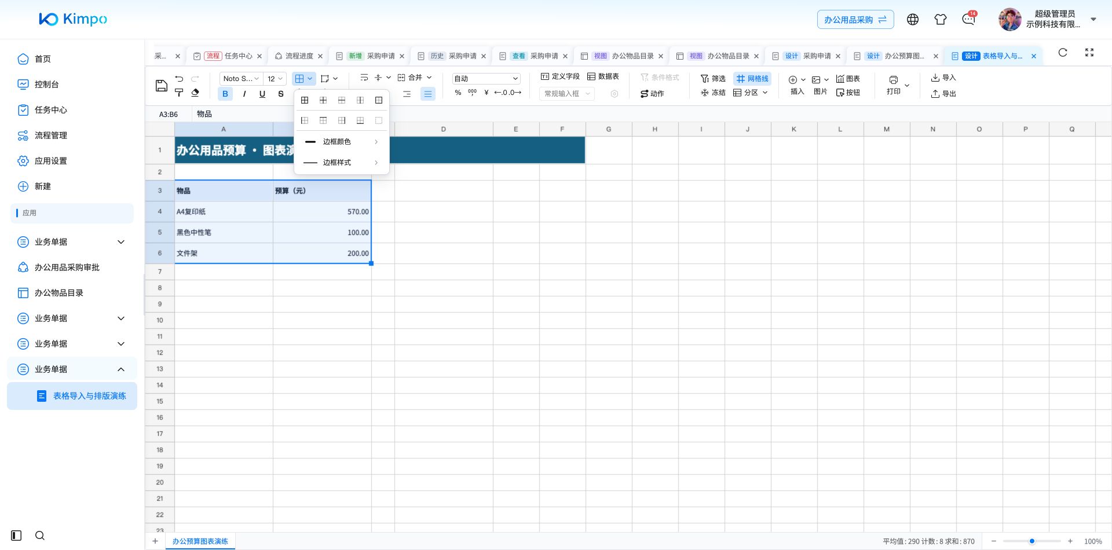
Task: Expand the 边框样式 submenu
Action: pyautogui.click(x=342, y=163)
